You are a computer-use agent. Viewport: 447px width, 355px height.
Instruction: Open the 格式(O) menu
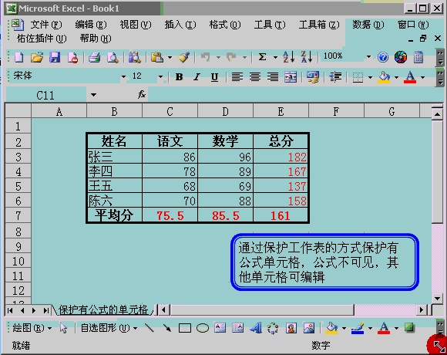click(224, 25)
